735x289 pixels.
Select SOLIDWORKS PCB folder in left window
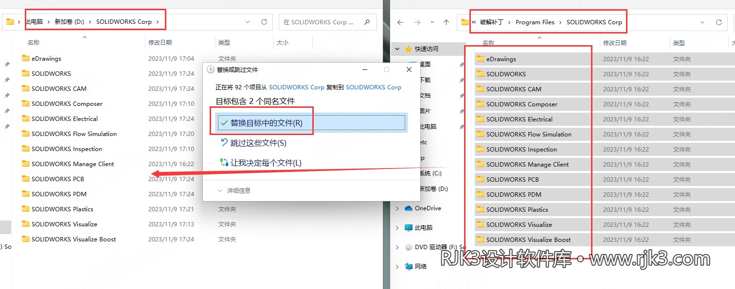(x=53, y=179)
